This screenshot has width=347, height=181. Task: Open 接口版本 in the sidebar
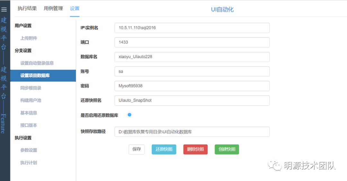click(x=29, y=125)
